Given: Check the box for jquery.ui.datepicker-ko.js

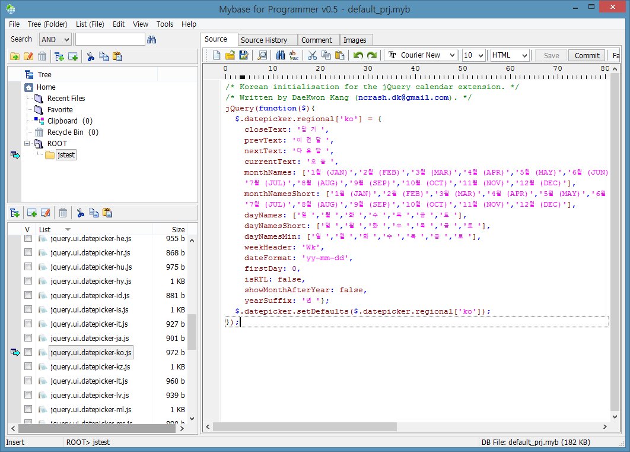Looking at the screenshot, I should 28,352.
